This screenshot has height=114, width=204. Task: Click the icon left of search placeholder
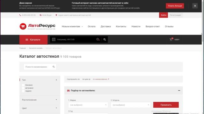pos(54,39)
